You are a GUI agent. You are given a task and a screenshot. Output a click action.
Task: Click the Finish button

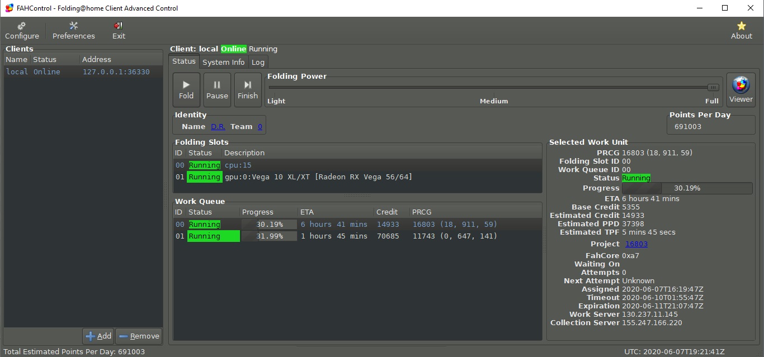(x=248, y=90)
